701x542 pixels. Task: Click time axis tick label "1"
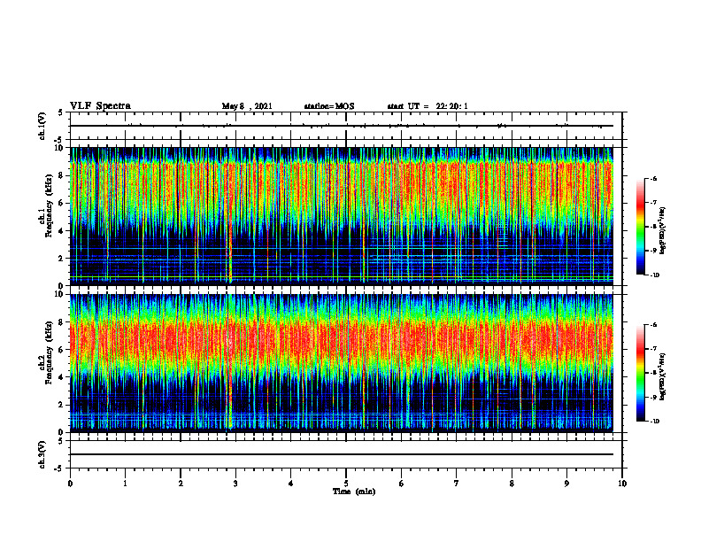pos(125,484)
